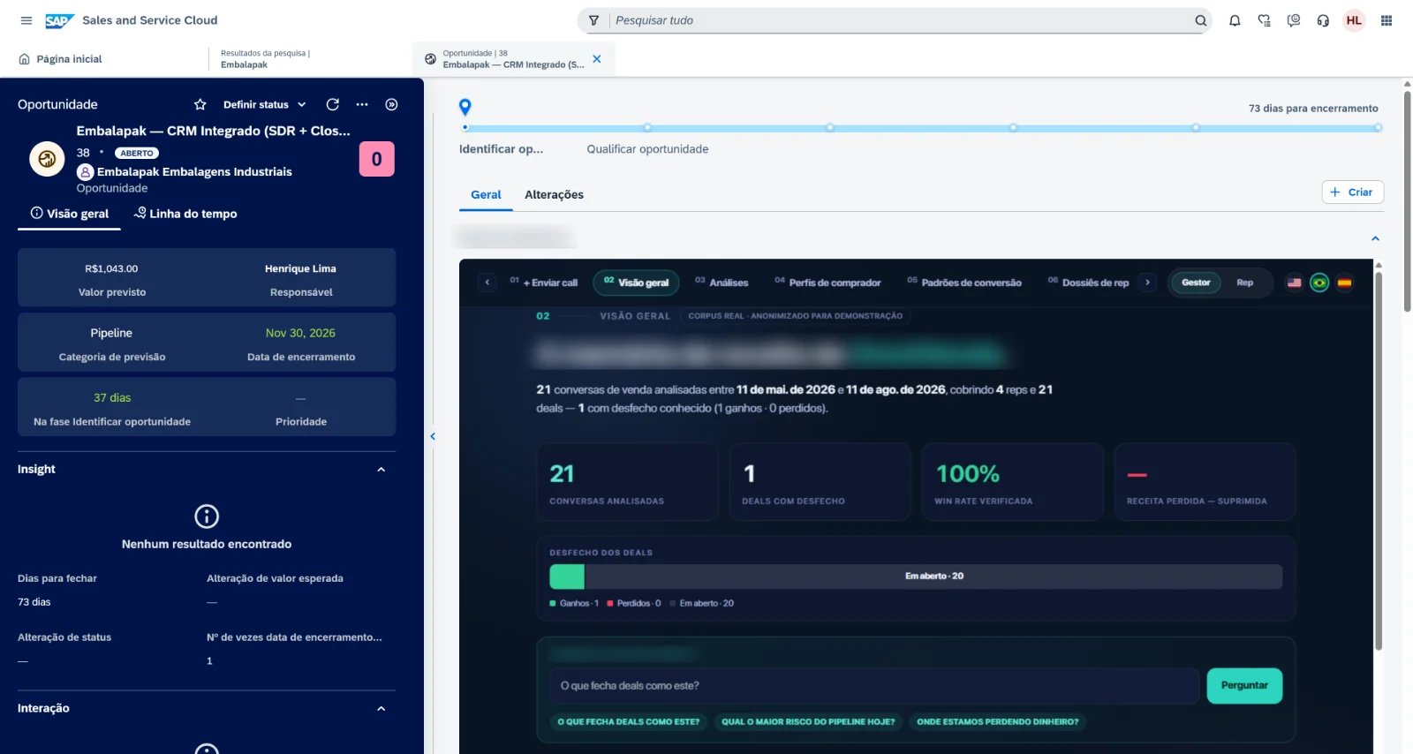This screenshot has height=754, width=1413.
Task: Switch to Visão geral side tab
Action: (70, 214)
